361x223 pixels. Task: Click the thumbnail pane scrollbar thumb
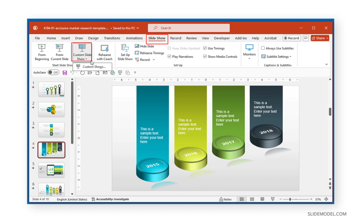72,113
